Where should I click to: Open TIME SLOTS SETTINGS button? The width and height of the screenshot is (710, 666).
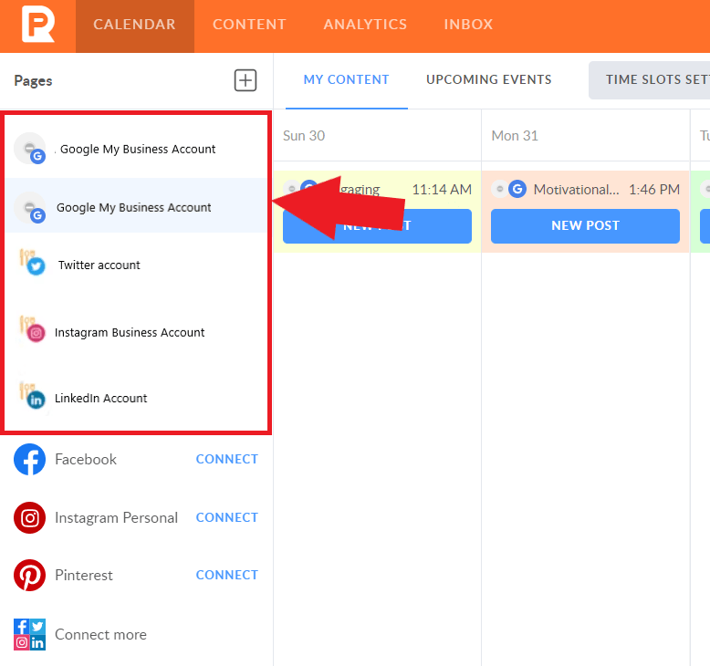(x=650, y=80)
